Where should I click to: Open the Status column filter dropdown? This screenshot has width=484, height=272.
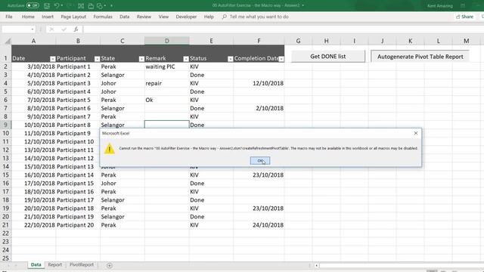(x=230, y=59)
